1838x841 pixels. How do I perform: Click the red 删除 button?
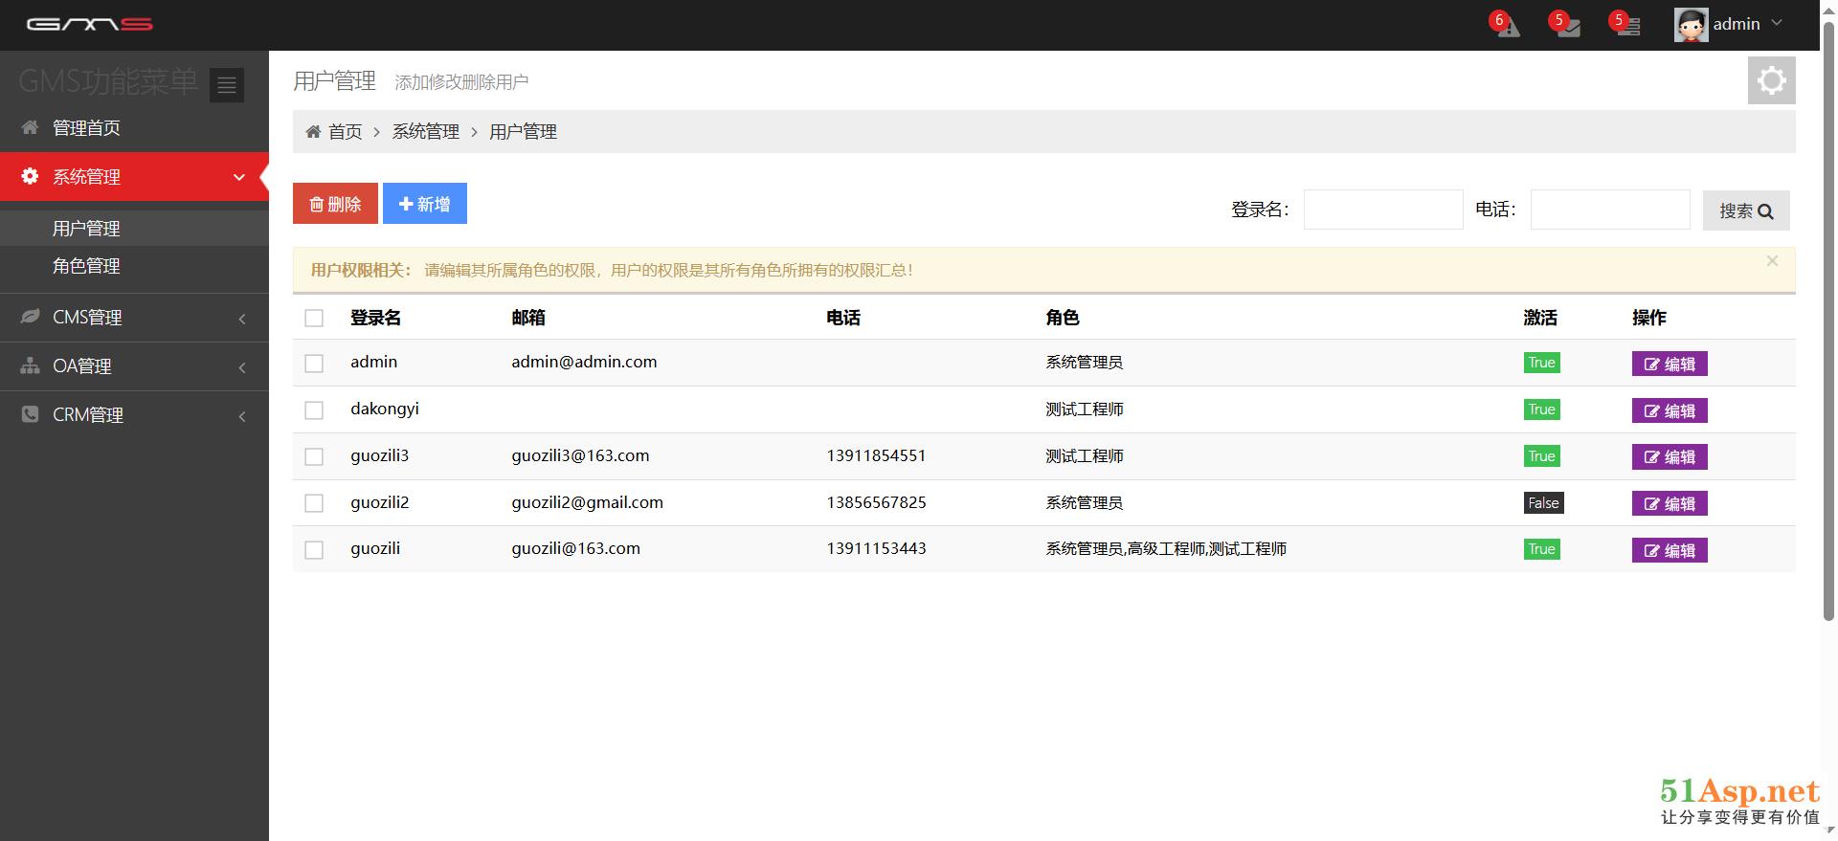(335, 204)
